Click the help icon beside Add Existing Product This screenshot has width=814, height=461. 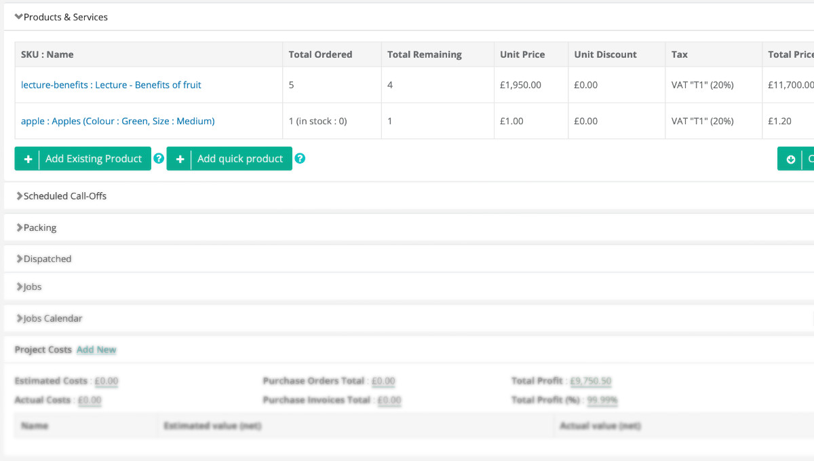pos(159,159)
